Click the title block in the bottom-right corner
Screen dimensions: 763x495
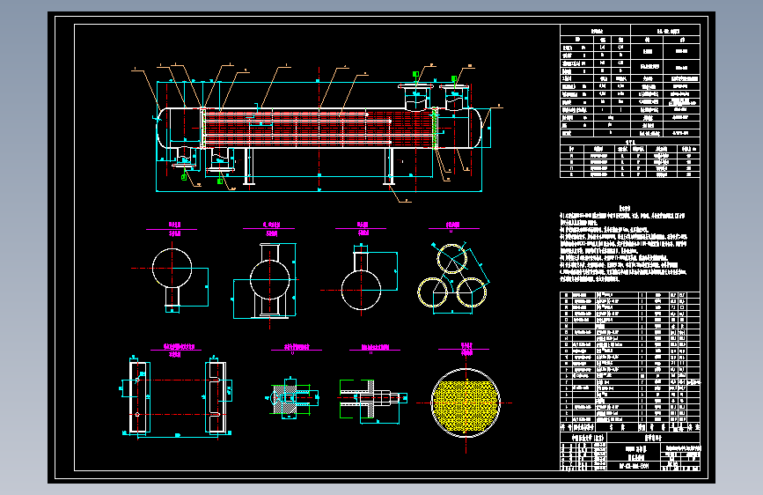pyautogui.click(x=630, y=451)
